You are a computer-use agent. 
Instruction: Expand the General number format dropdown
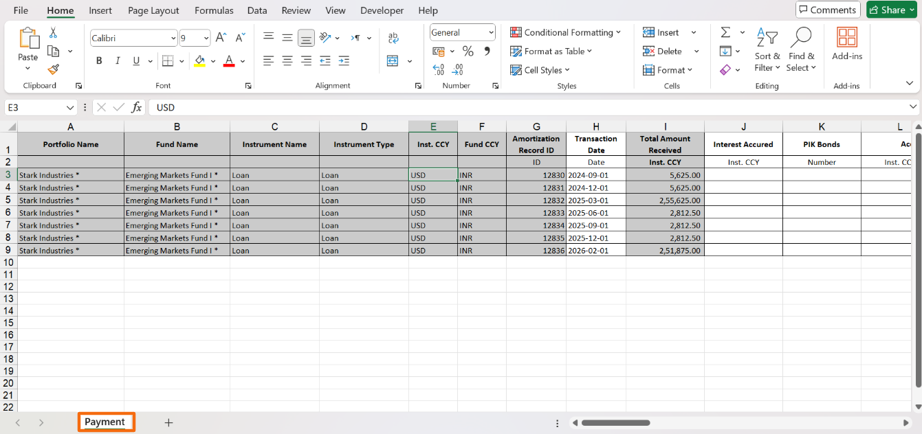click(491, 32)
